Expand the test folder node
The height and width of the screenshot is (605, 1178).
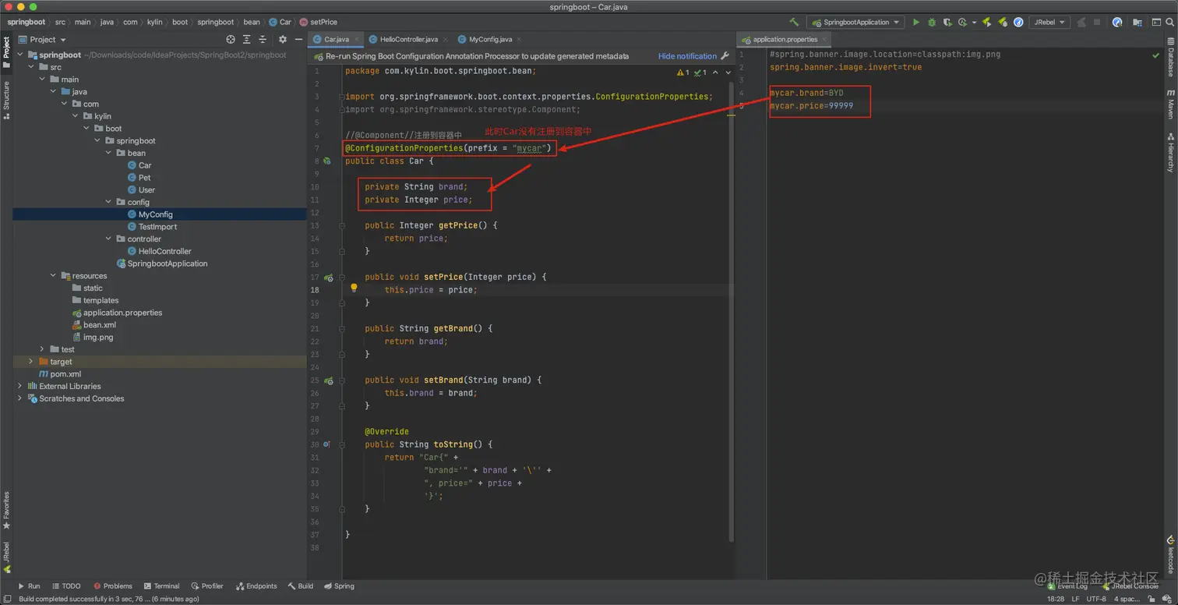tap(42, 349)
